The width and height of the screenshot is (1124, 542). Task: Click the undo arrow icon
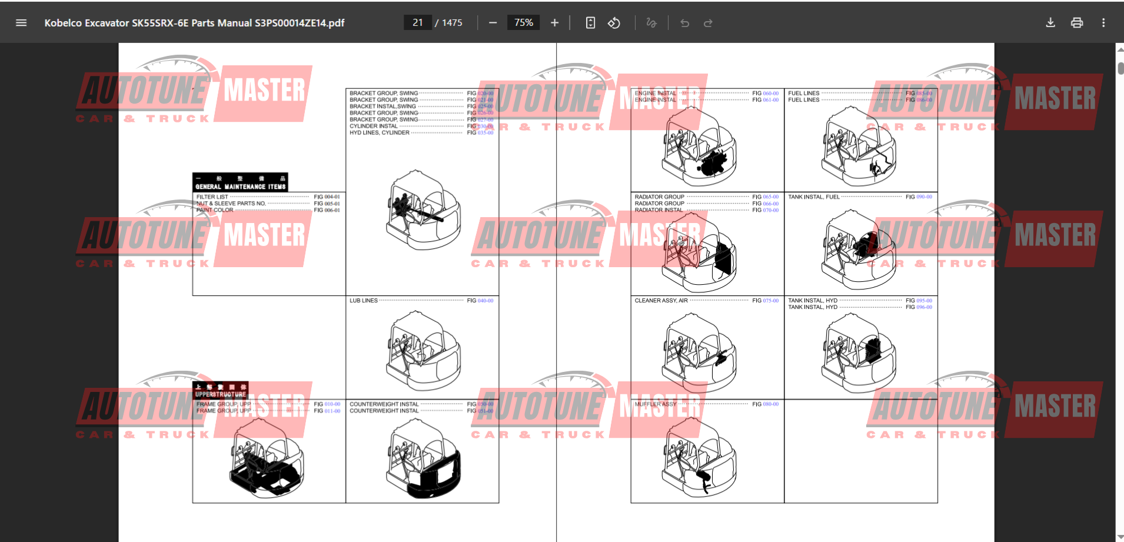tap(685, 23)
